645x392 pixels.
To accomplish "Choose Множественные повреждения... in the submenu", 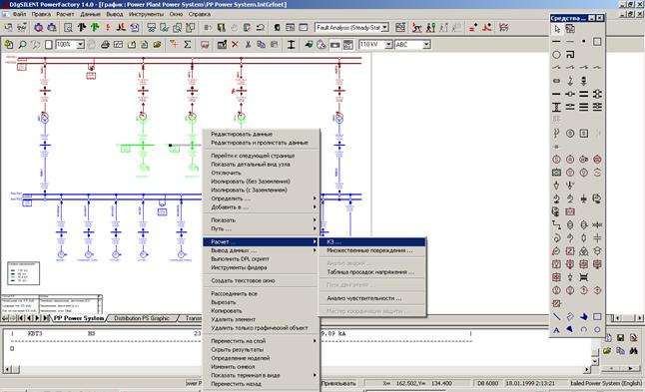I will pos(372,250).
